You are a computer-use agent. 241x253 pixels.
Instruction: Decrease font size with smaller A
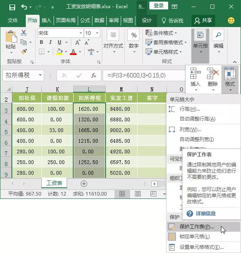point(87,42)
